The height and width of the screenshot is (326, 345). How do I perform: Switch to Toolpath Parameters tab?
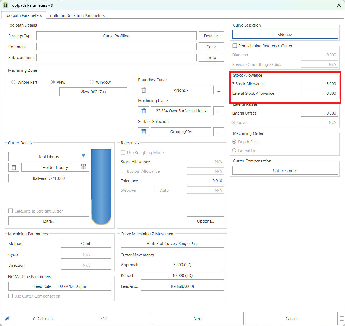pyautogui.click(x=24, y=15)
